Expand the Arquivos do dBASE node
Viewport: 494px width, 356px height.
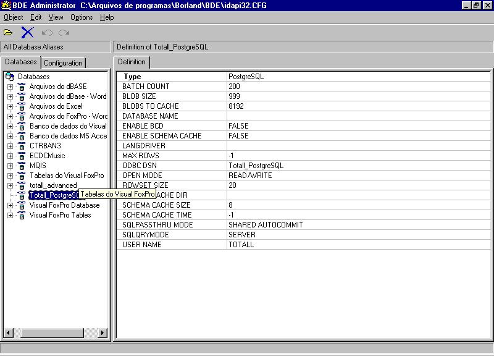(10, 87)
